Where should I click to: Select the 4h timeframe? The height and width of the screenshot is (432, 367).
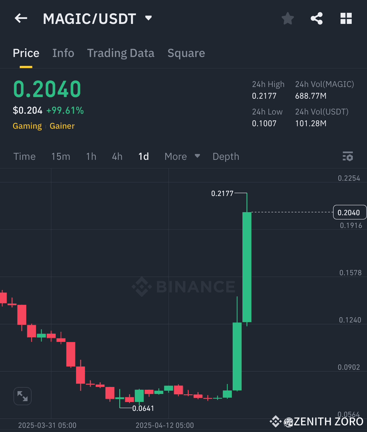(x=117, y=156)
